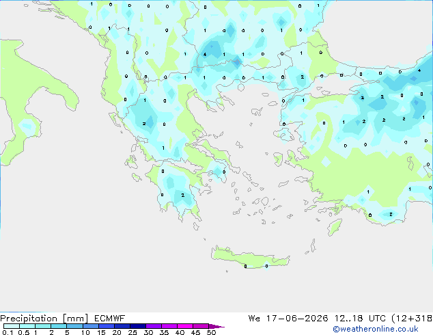
Task: Click the "We 17-06-2026" date text
Action: click(288, 319)
